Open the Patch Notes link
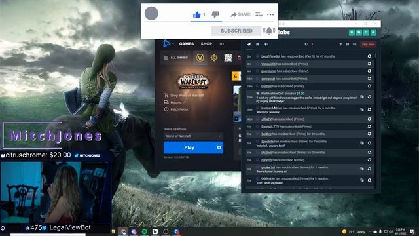The image size is (419, 236). [x=176, y=109]
